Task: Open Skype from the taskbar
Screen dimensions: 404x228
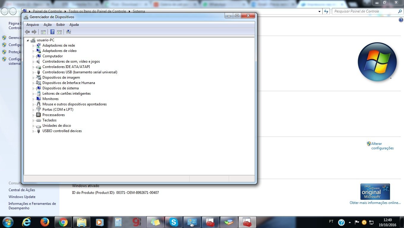Action: pyautogui.click(x=174, y=222)
